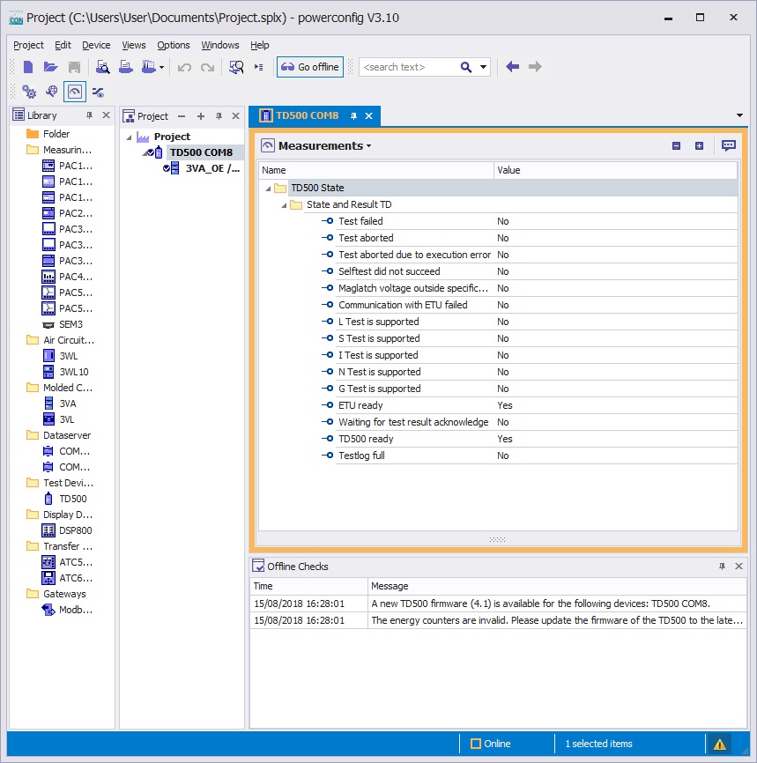Click the Print icon
757x763 pixels.
[126, 67]
